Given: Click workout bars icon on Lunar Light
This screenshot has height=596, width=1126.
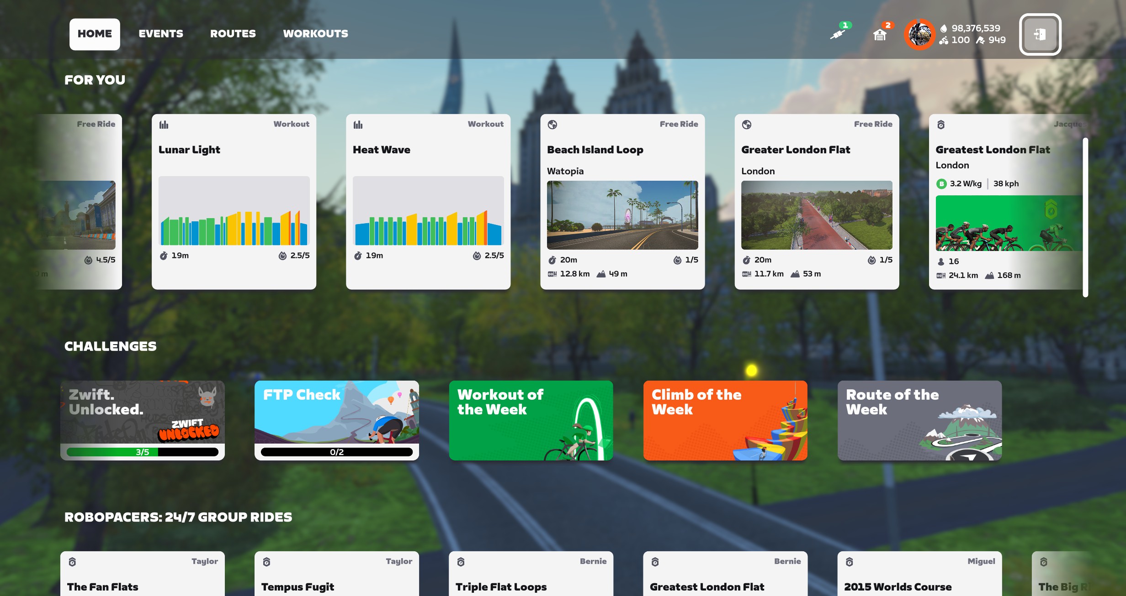Looking at the screenshot, I should [164, 125].
